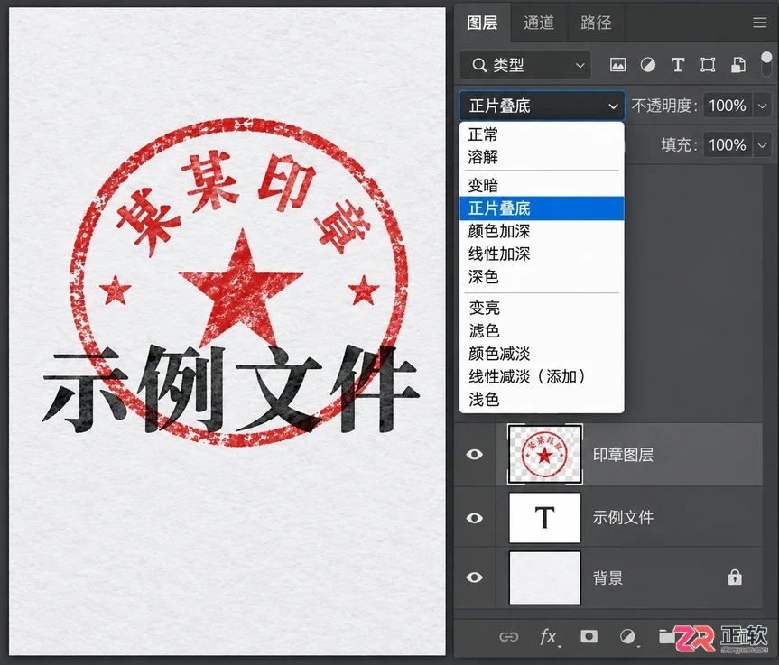Choose 滤色 blend mode
Image resolution: width=779 pixels, height=665 pixels.
point(542,331)
